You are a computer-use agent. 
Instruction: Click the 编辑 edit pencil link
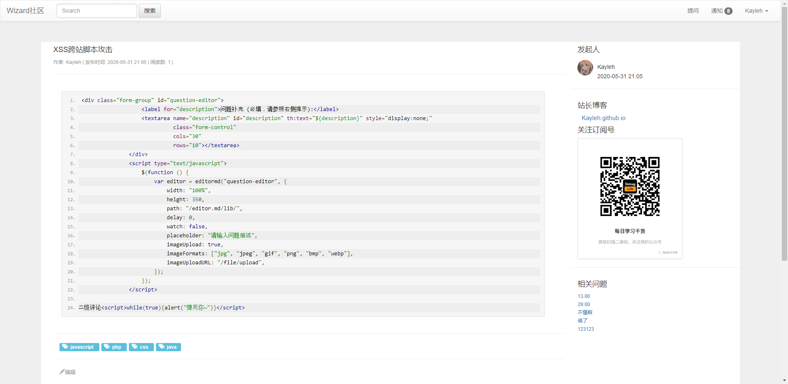click(68, 372)
